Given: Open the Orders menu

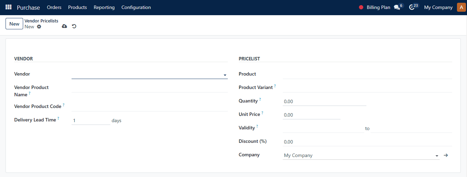Looking at the screenshot, I should [x=54, y=7].
